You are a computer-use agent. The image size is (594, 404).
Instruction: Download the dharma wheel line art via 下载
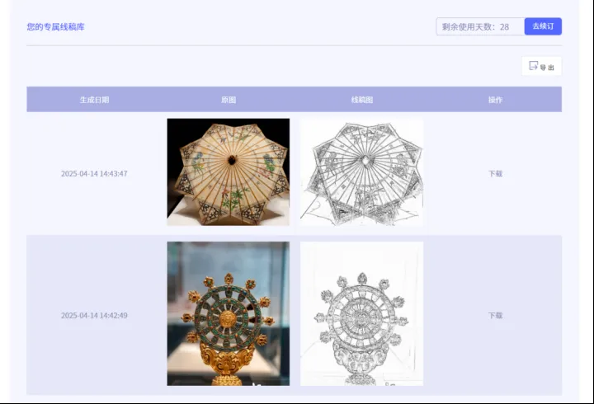496,316
